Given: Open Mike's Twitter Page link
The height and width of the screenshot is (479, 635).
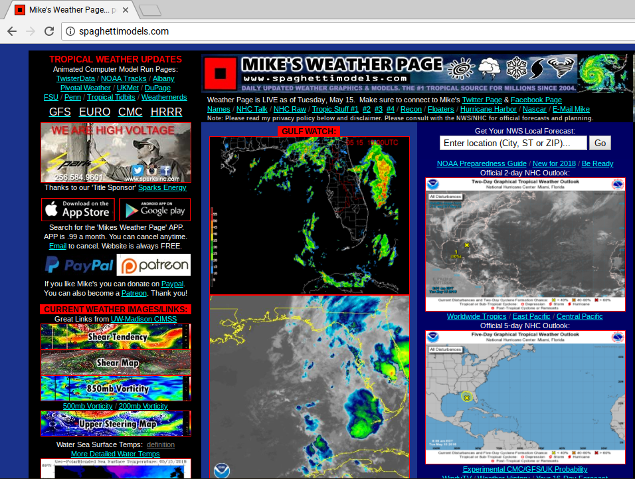Looking at the screenshot, I should (x=482, y=100).
